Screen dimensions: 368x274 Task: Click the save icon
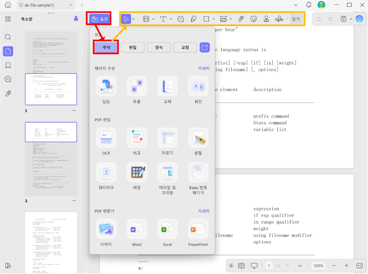[x=344, y=19]
